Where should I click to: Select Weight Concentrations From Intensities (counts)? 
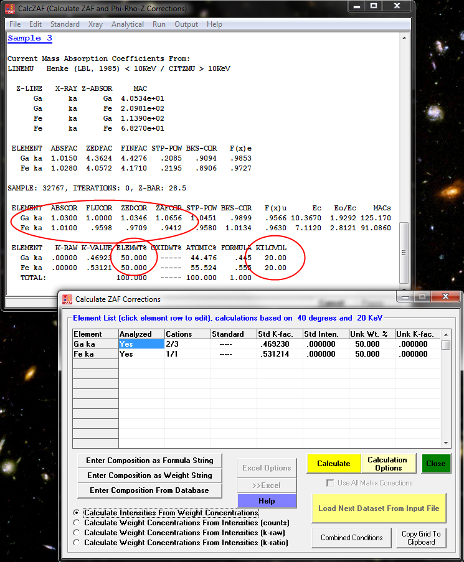pyautogui.click(x=77, y=523)
